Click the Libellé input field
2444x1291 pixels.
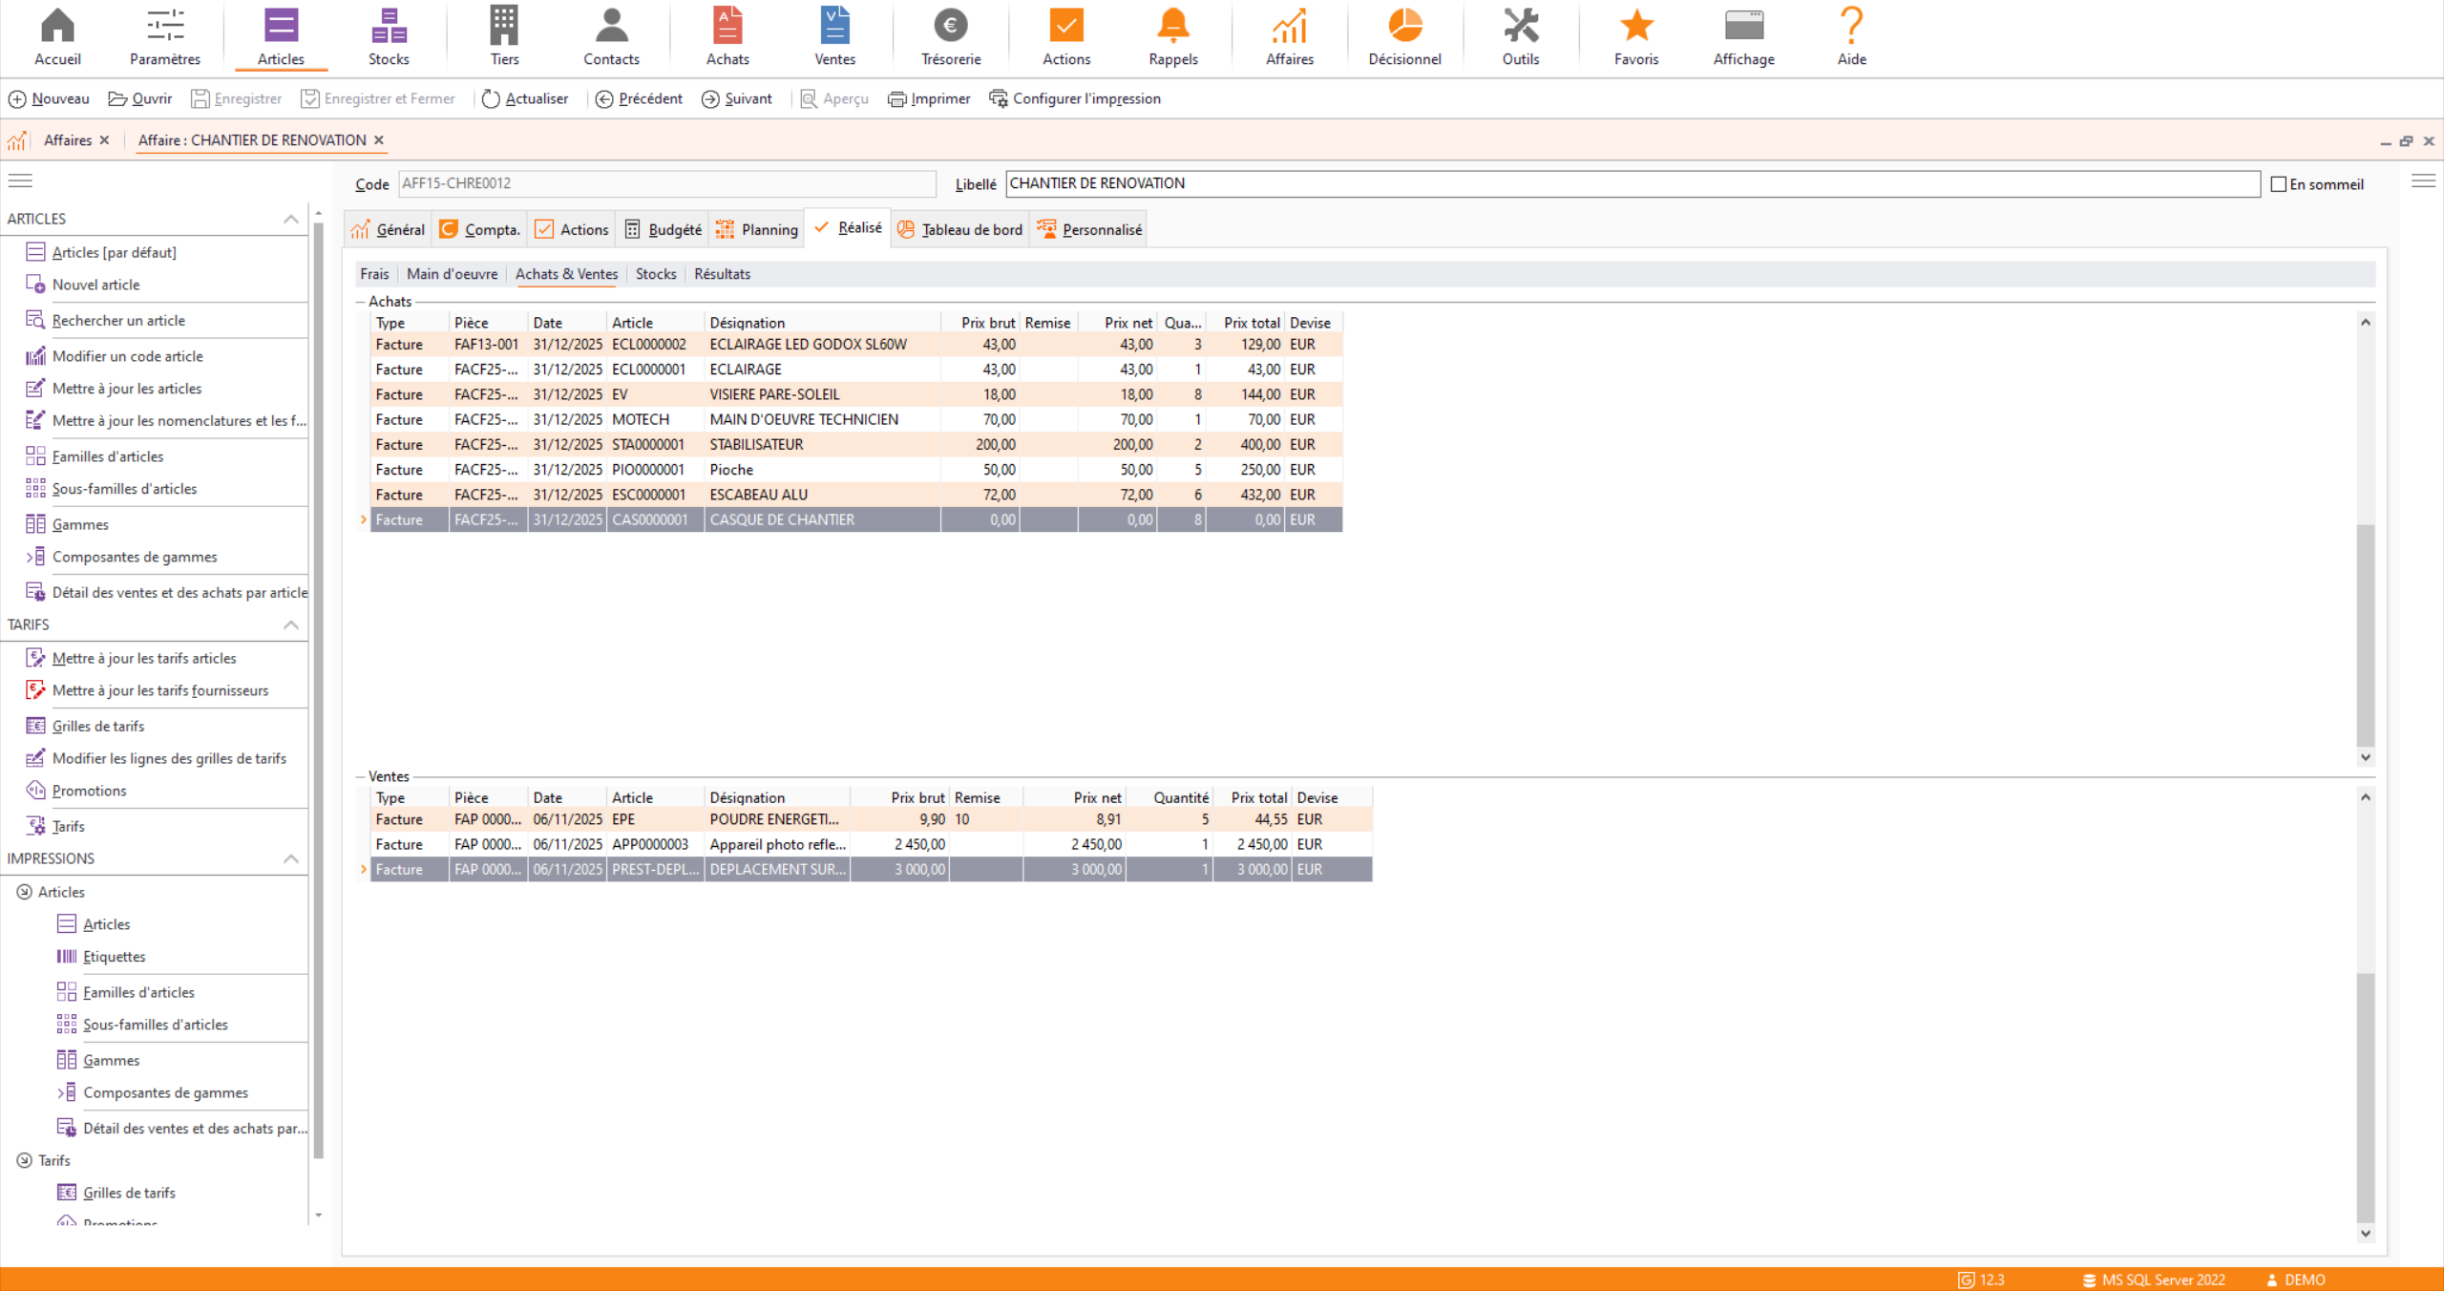(x=1631, y=184)
